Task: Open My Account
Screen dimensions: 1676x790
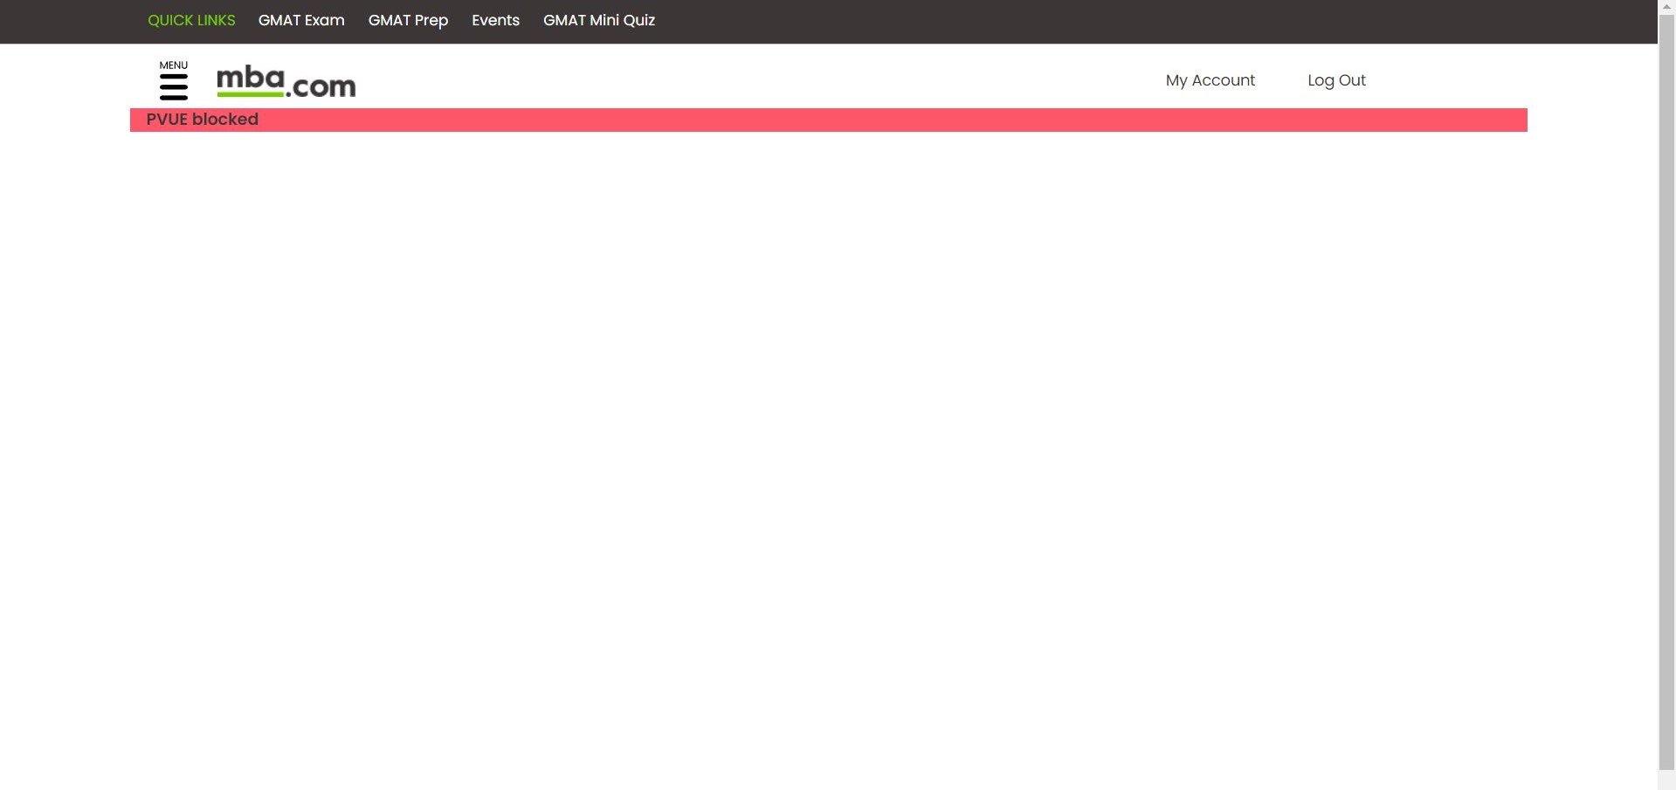Action: pos(1210,79)
